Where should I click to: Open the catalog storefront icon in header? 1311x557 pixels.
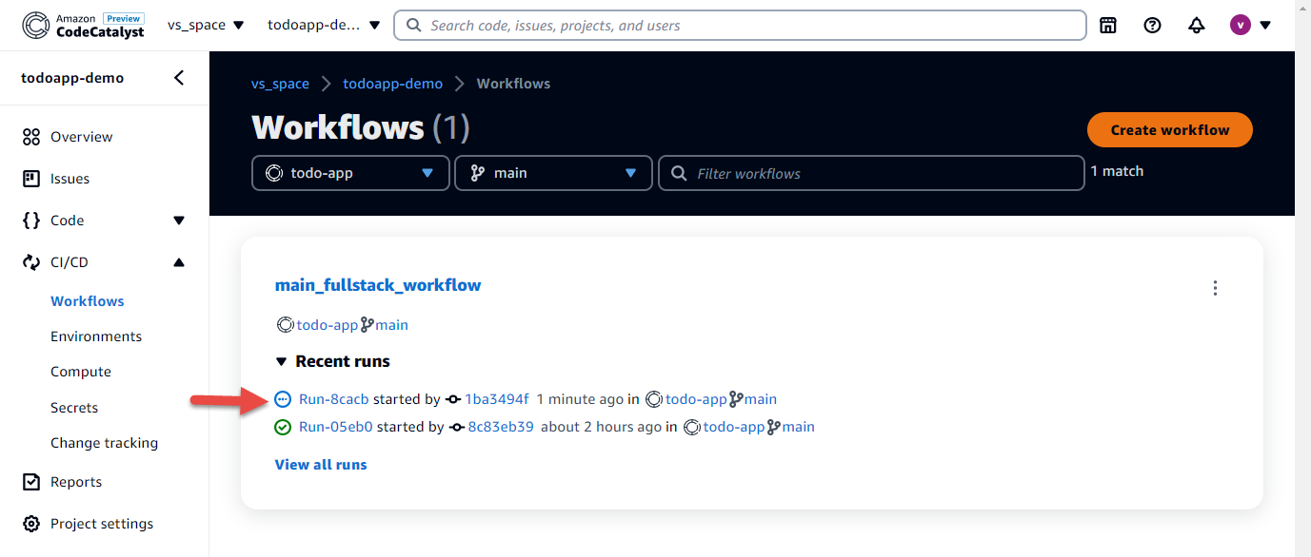1108,26
